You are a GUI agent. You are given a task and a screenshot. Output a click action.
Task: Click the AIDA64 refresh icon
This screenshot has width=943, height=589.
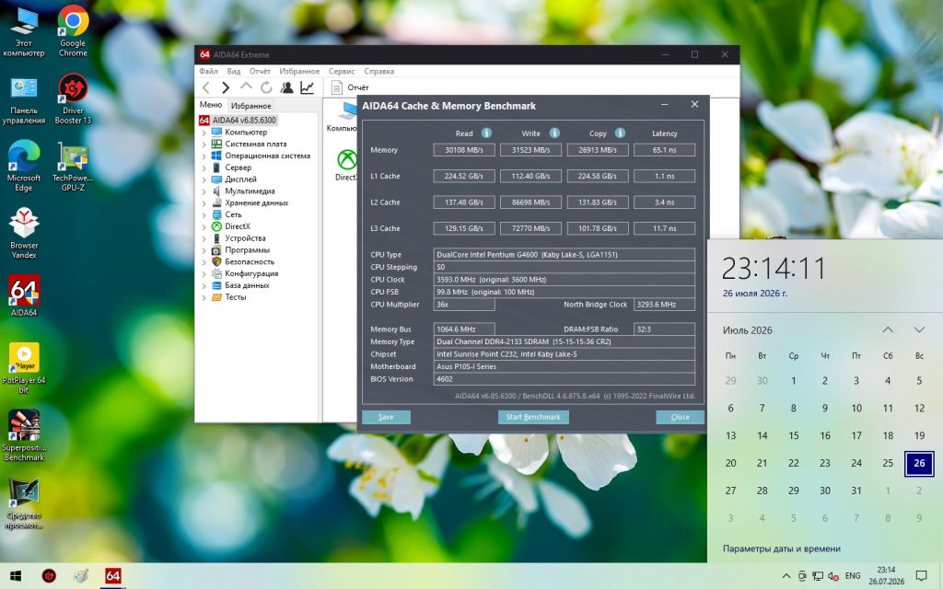(266, 87)
